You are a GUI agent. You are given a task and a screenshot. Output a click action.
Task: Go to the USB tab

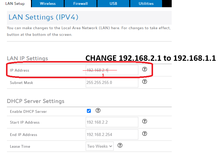[x=113, y=4]
